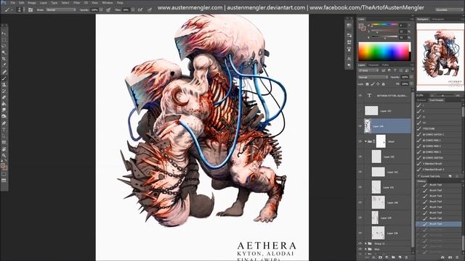Select the Move tool
The image size is (465, 261).
click(x=4, y=33)
